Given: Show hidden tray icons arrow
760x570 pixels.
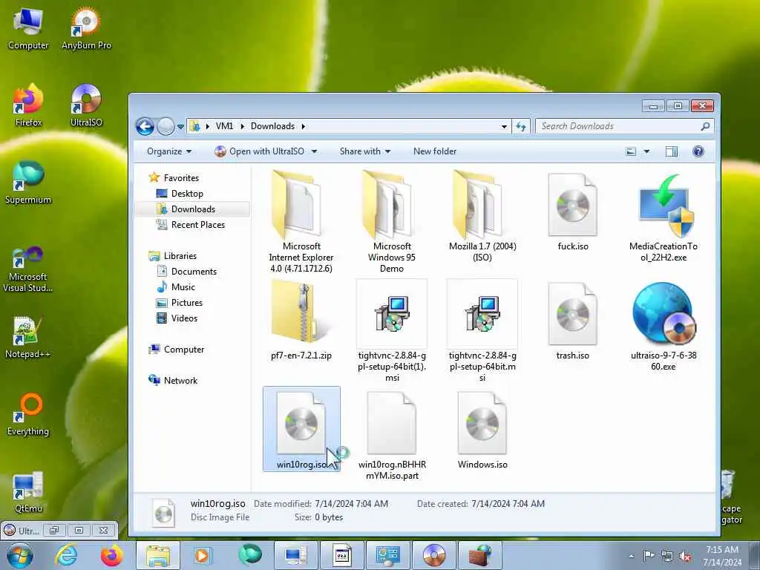Looking at the screenshot, I should coord(631,557).
